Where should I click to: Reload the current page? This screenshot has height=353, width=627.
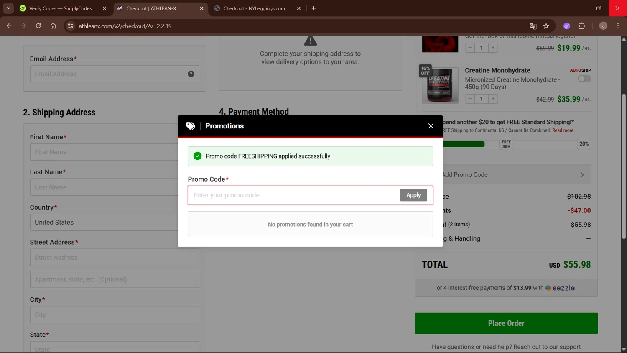coord(38,26)
